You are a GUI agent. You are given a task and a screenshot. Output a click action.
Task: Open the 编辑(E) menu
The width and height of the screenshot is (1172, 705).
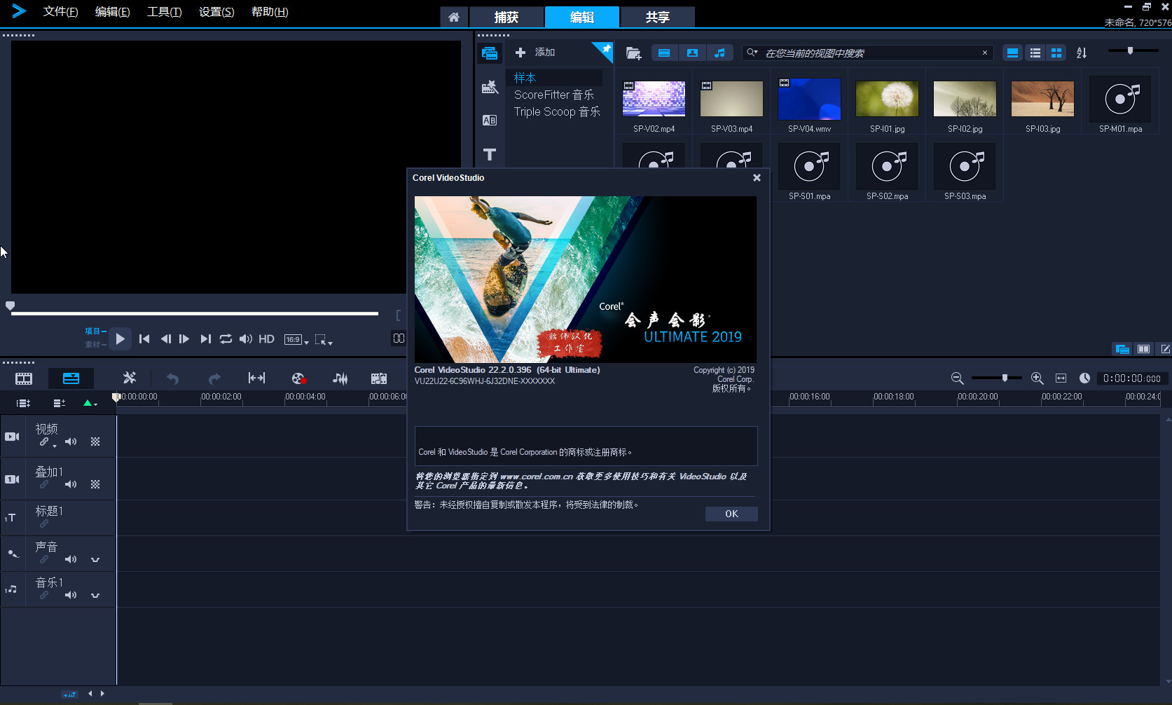[112, 12]
